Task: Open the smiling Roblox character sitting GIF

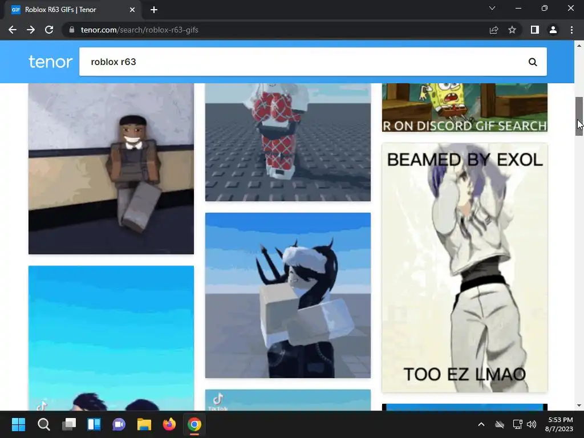Action: pos(111,169)
